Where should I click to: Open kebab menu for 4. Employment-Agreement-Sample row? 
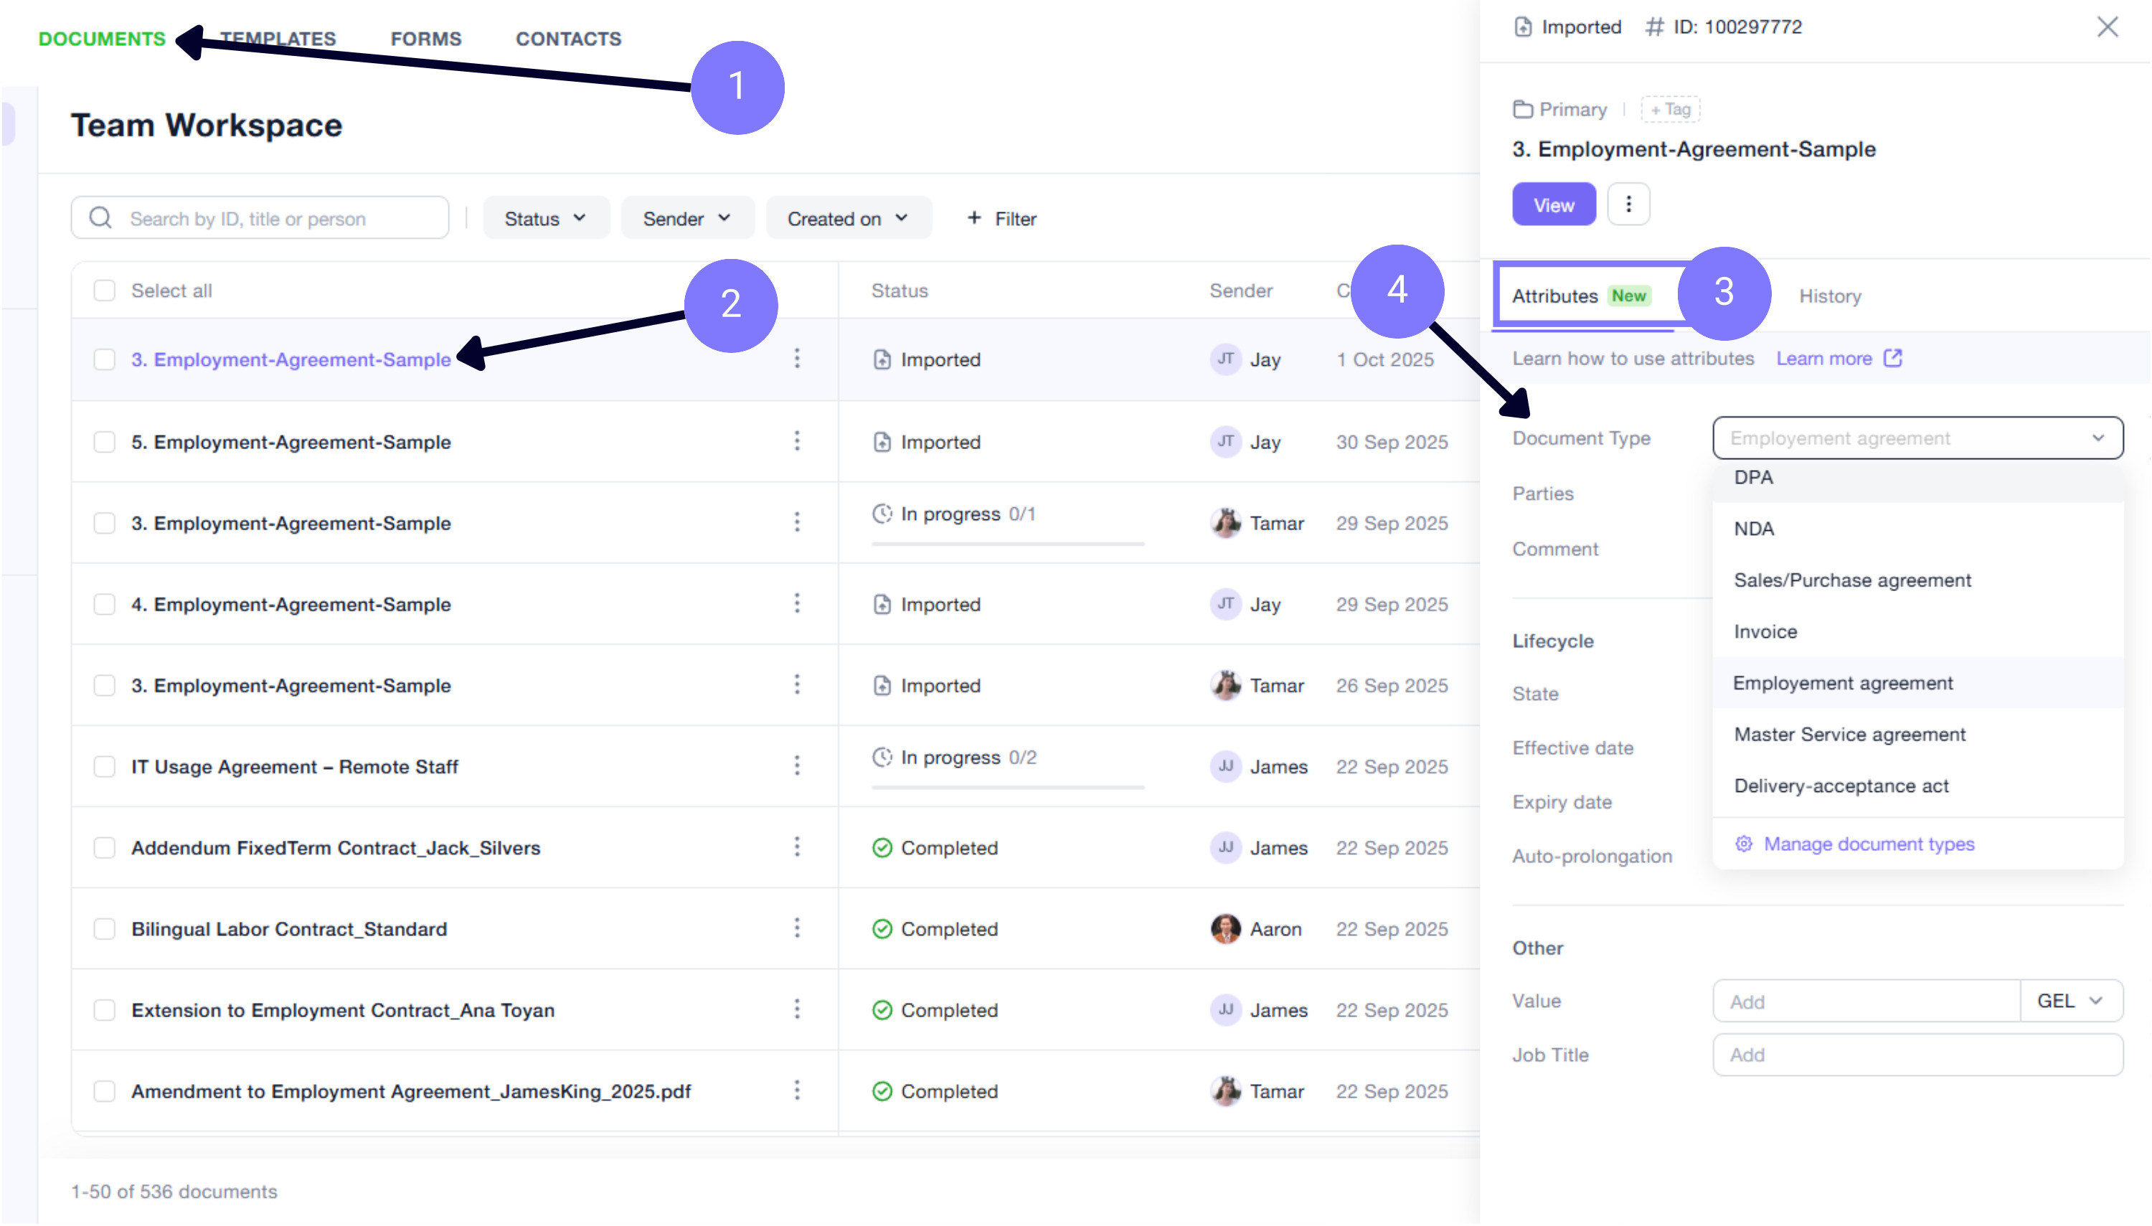point(796,604)
